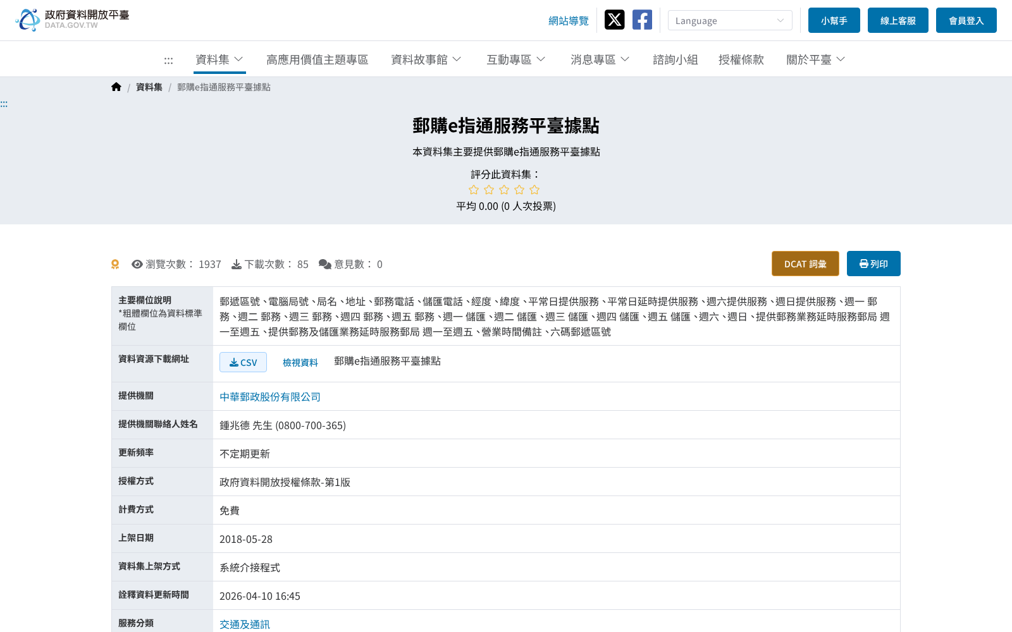Click the 平均 0.00 rating text
This screenshot has width=1012, height=632.
click(x=506, y=206)
